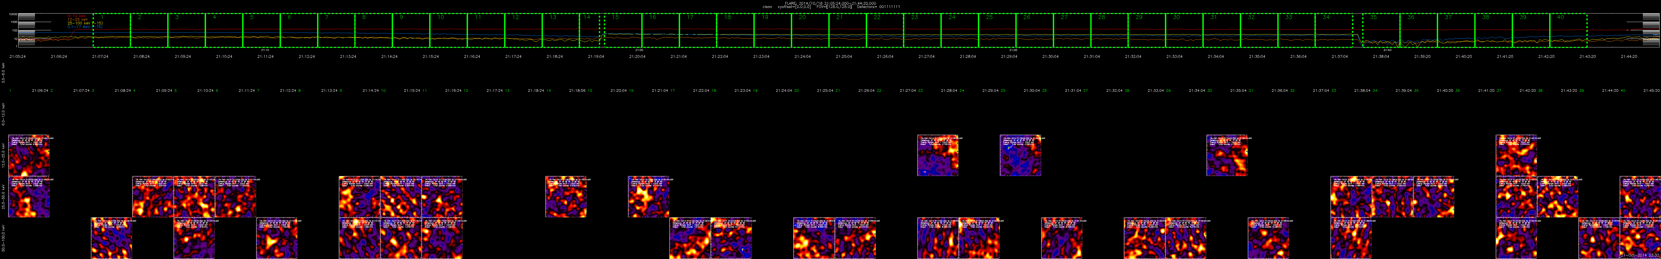Select interval box 16 on the light curve
This screenshot has height=259, width=1661.
661,30
